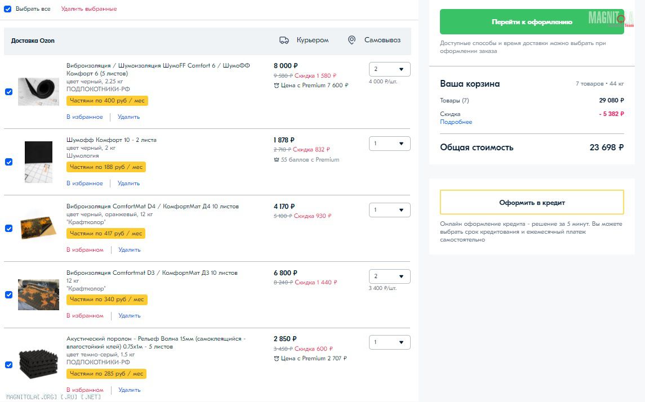Click the Ваша корзина heading

point(470,84)
